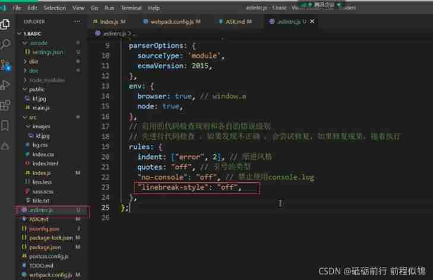The image size is (433, 280).
Task: Open the Selection menu
Action: click(x=55, y=8)
